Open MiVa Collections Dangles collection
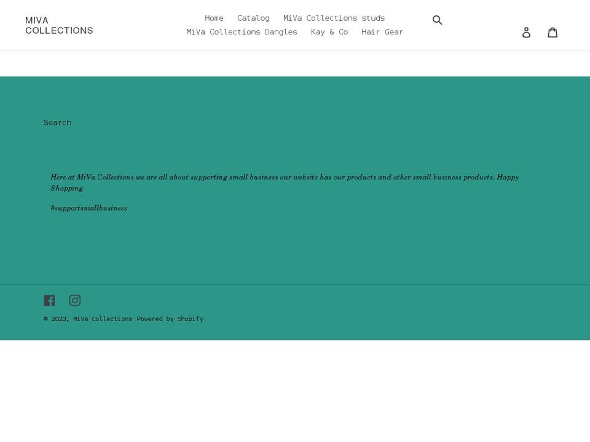The height and width of the screenshot is (442, 590). coord(242,31)
